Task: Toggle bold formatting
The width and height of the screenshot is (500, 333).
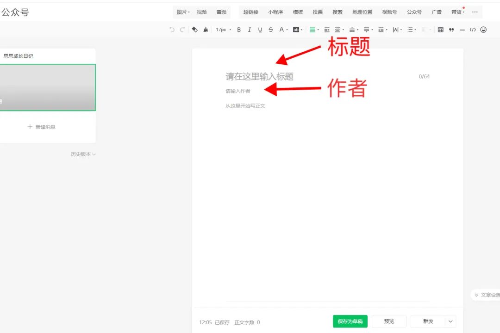Action: click(x=239, y=29)
